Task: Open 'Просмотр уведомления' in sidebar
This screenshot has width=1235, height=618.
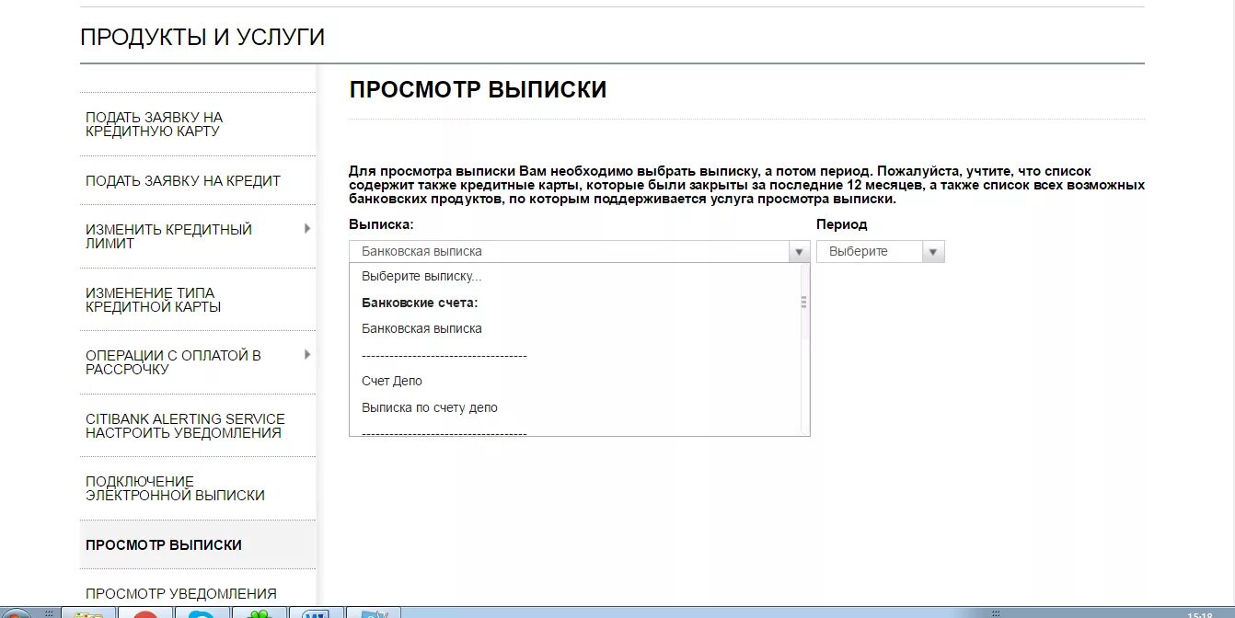Action: pyautogui.click(x=181, y=594)
